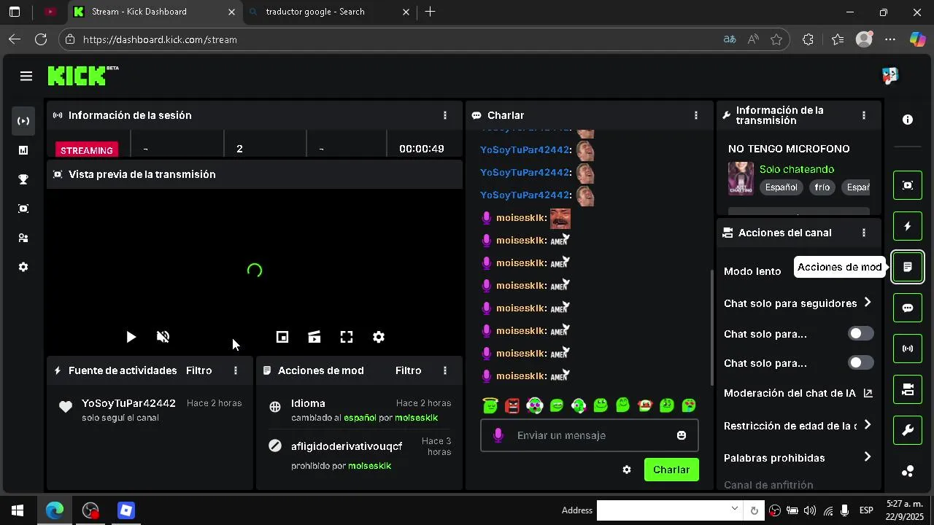Toggle session info broadcast widget in right sidebar
This screenshot has width=934, height=525.
908,349
